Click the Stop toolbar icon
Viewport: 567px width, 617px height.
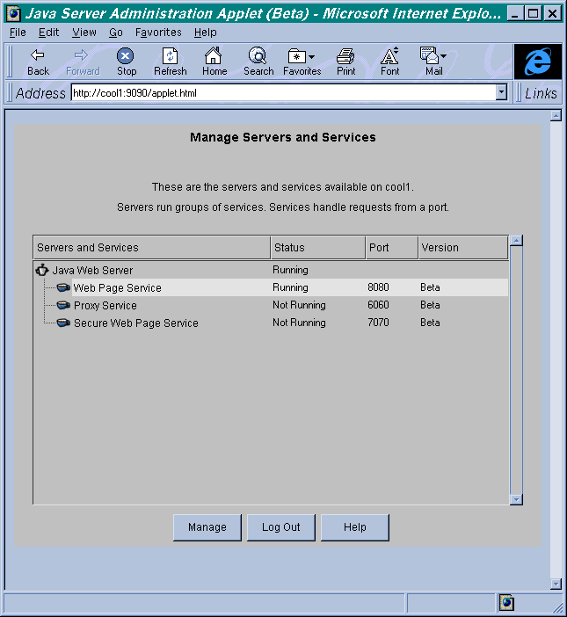coord(126,56)
